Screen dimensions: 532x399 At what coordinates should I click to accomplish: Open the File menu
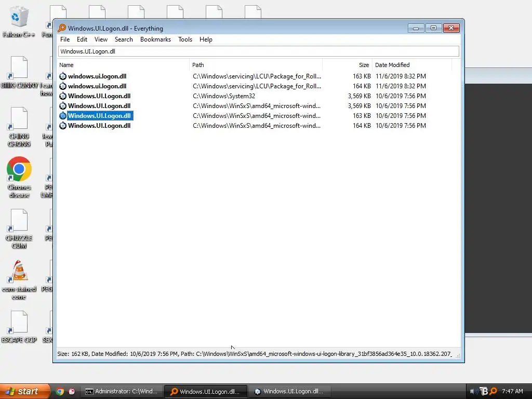point(65,39)
